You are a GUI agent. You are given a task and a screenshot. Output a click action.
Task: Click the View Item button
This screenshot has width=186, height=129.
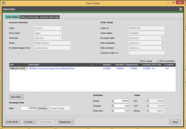(x=16, y=97)
